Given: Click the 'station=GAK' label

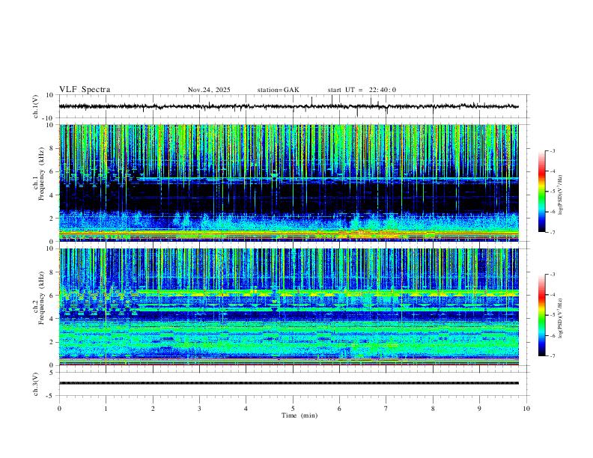Looking at the screenshot, I should pyautogui.click(x=278, y=90).
